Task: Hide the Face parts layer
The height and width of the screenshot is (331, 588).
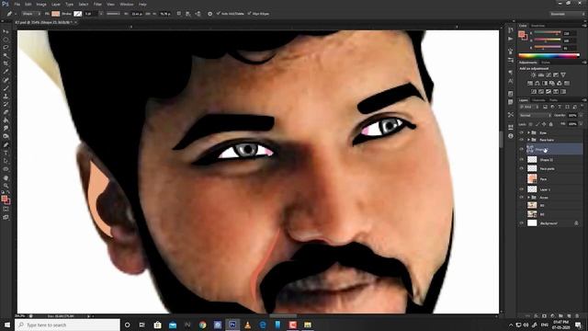Action: click(x=521, y=169)
